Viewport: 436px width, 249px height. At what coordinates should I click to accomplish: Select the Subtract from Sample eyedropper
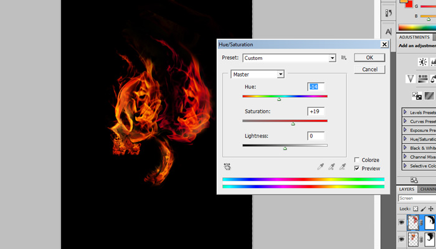[343, 166]
